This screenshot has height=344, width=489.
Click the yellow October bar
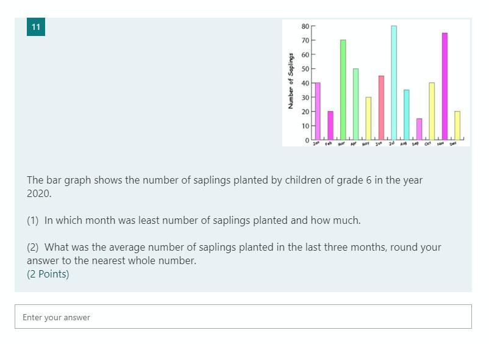pyautogui.click(x=432, y=111)
